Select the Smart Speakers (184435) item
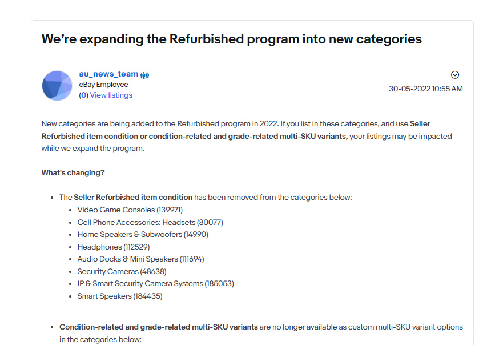 pos(119,296)
